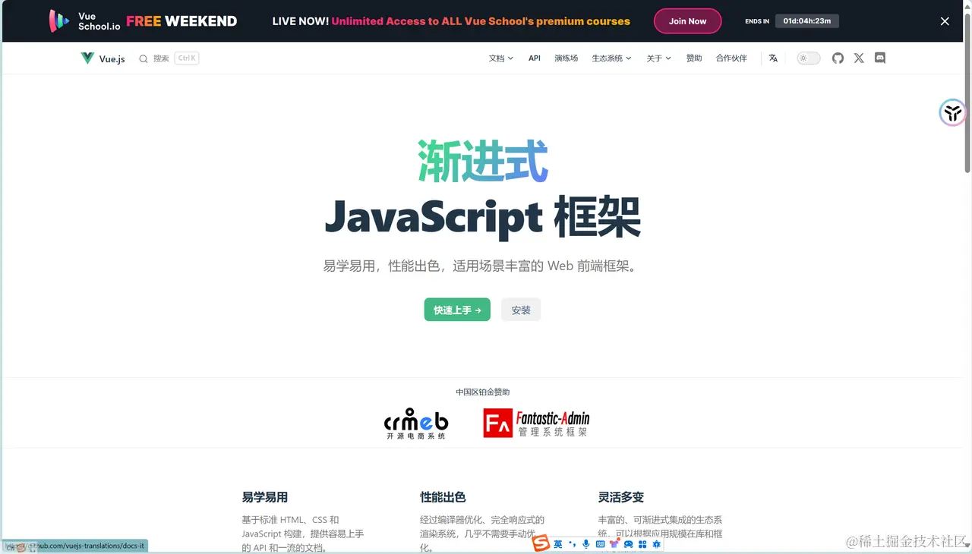Open the Vue.js GitHub repository icon
Image resolution: width=972 pixels, height=554 pixels.
[838, 58]
